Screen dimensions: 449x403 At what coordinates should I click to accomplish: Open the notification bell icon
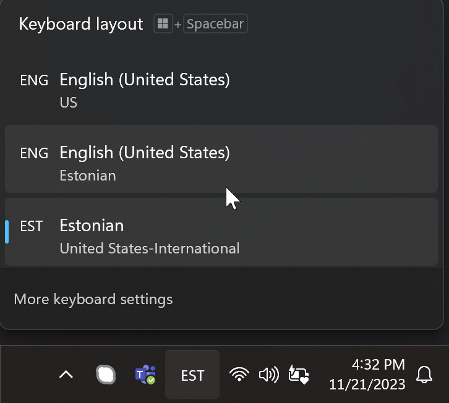point(424,375)
